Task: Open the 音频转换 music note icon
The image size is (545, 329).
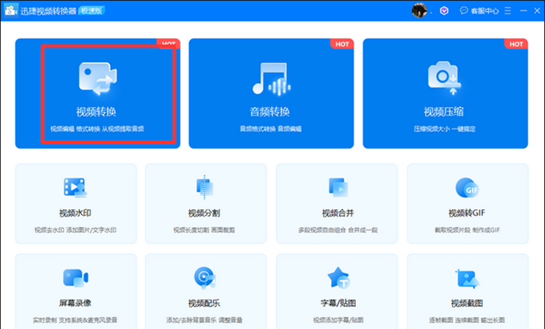Action: coord(272,78)
